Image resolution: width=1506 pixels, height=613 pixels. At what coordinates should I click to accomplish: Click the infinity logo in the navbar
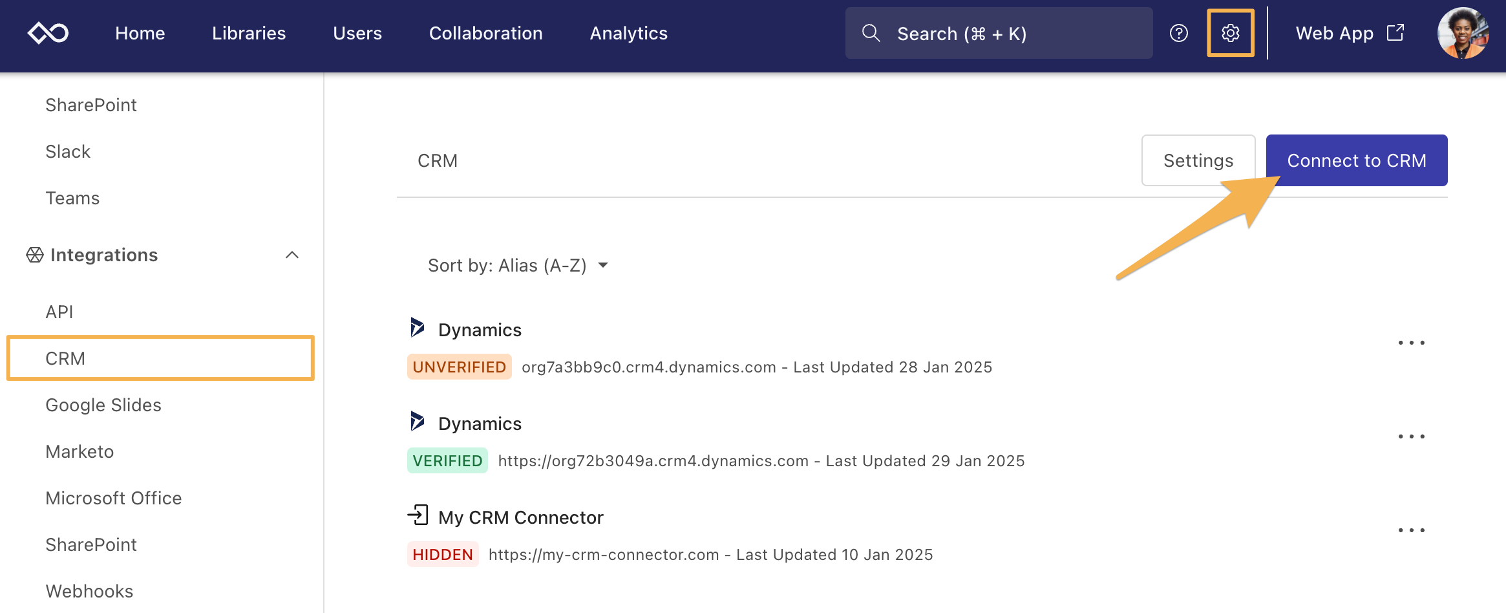click(x=48, y=33)
